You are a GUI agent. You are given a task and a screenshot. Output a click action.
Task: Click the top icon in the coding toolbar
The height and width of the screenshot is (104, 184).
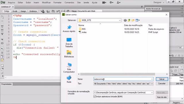click(x=2, y=17)
